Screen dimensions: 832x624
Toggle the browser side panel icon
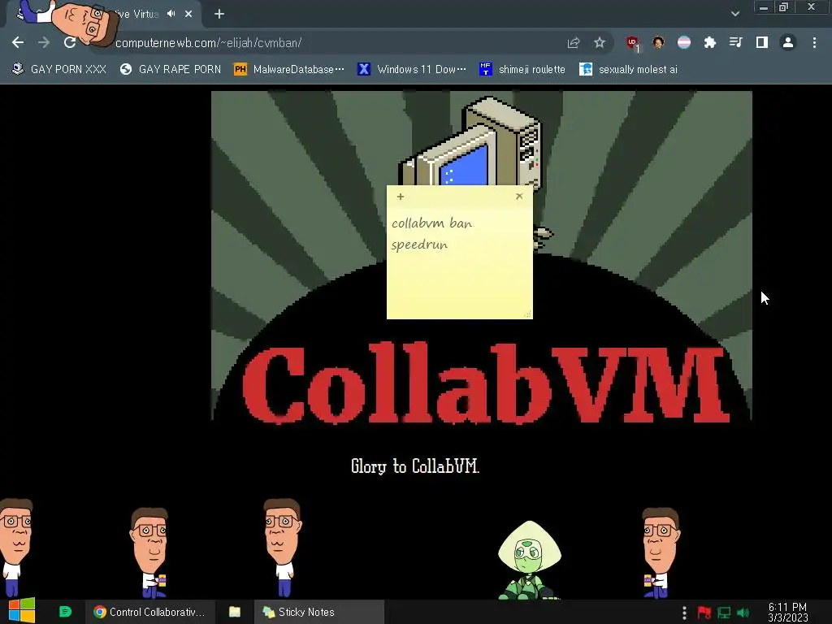[x=762, y=42]
